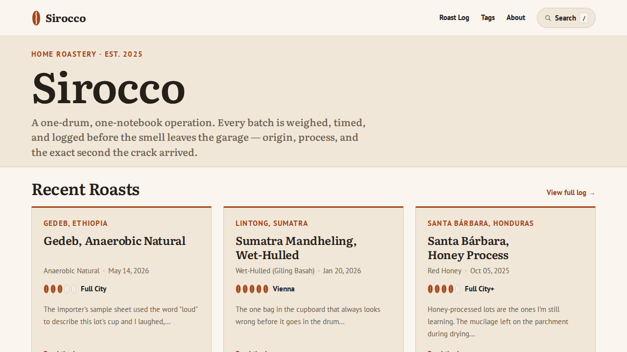Click the Sirocco site name in header
The height and width of the screenshot is (352, 627).
[66, 18]
